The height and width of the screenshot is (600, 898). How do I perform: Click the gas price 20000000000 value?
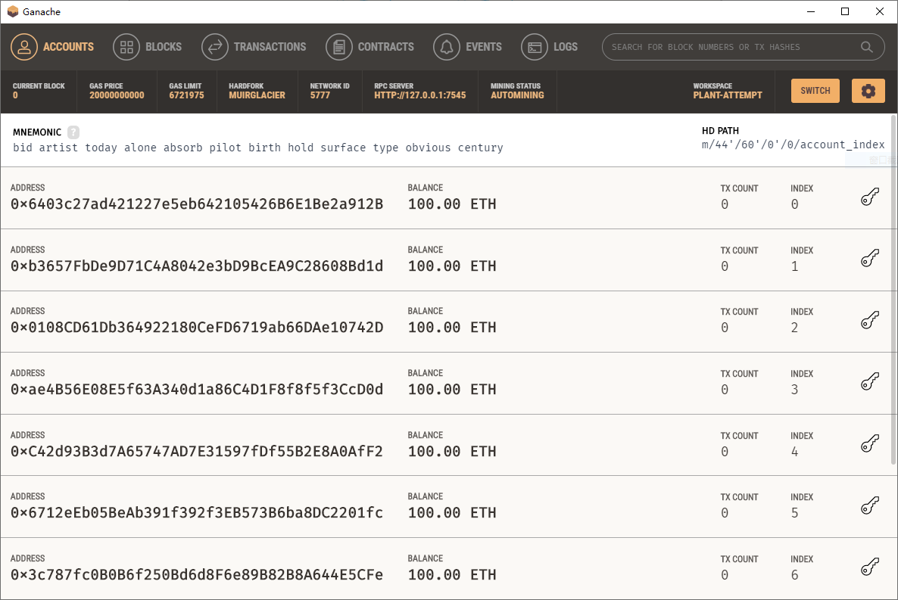(117, 95)
